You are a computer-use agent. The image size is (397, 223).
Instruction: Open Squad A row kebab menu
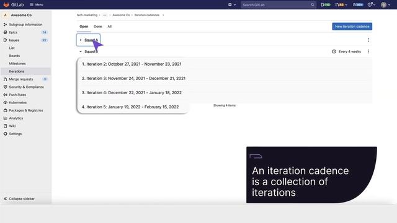[368, 40]
